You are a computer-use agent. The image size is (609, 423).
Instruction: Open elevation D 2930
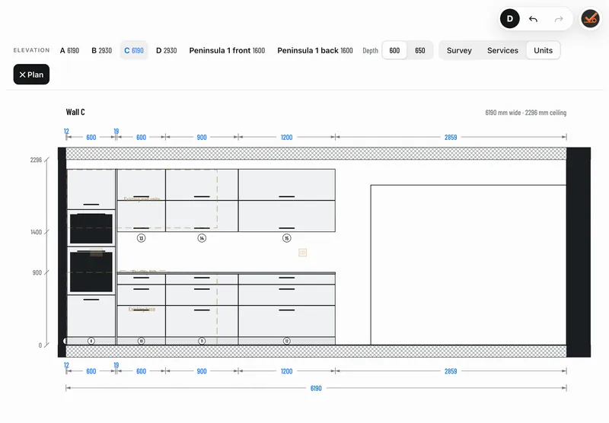click(x=166, y=50)
